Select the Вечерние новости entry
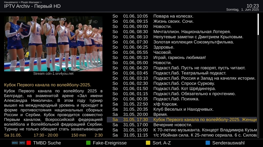This screenshot has width=263, height=147. (x=182, y=125)
